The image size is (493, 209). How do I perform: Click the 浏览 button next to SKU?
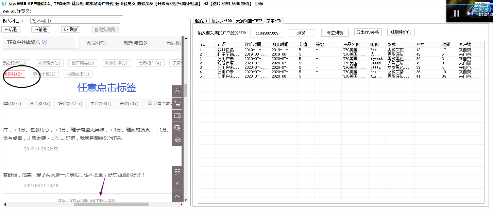click(x=302, y=33)
